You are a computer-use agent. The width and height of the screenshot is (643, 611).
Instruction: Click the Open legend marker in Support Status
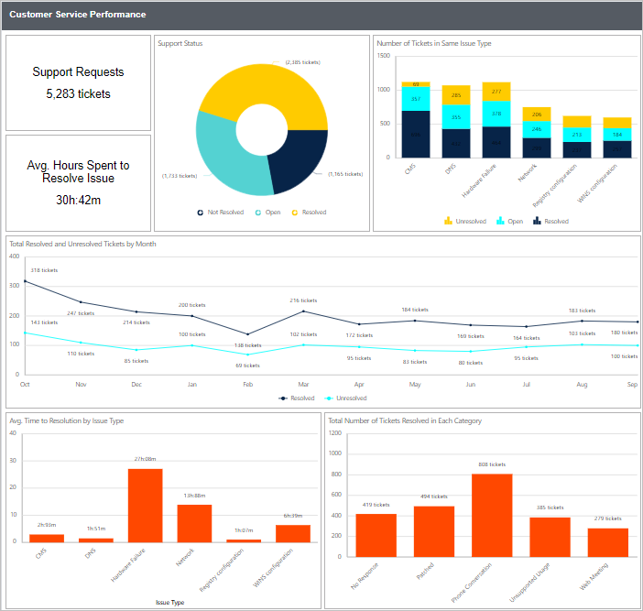(258, 213)
